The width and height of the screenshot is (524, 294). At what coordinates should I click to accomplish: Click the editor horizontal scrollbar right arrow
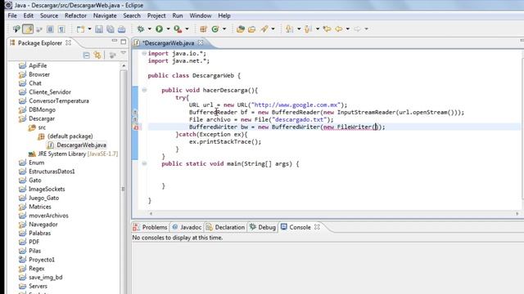(517, 214)
